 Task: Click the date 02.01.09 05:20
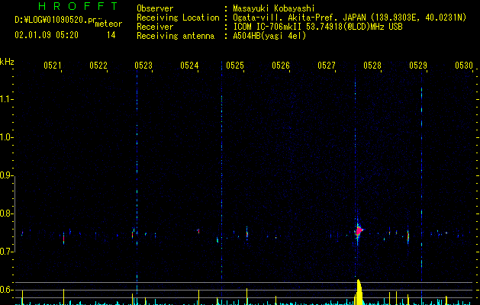(47, 35)
